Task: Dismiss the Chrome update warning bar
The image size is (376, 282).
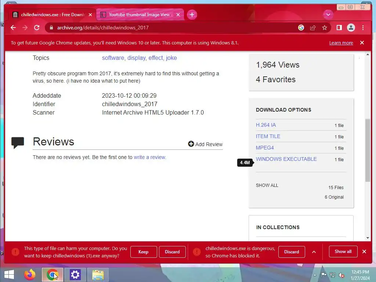Action: (x=362, y=43)
